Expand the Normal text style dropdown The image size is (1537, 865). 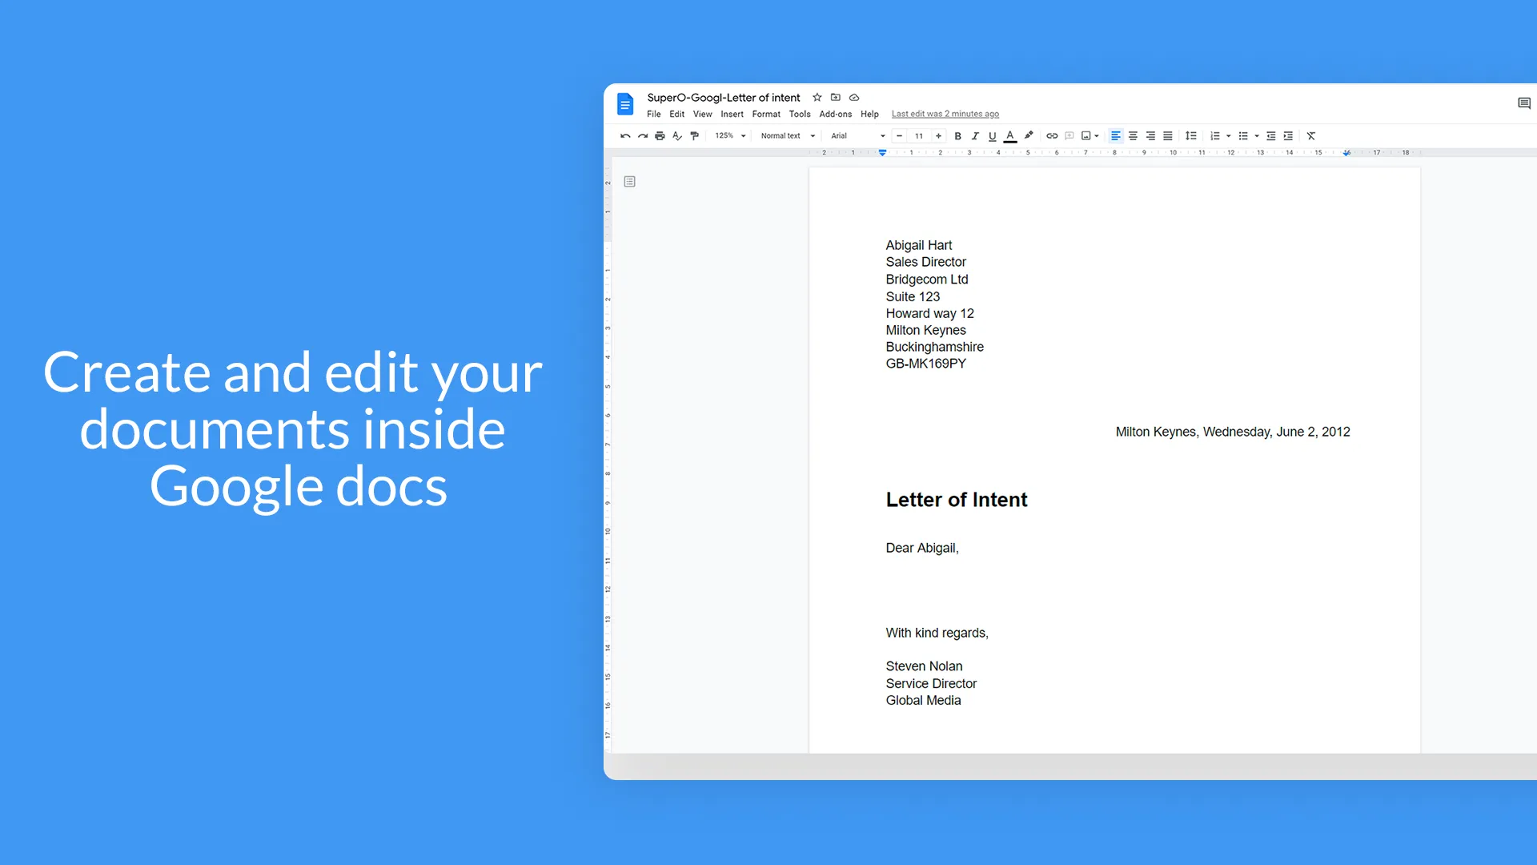tap(788, 136)
